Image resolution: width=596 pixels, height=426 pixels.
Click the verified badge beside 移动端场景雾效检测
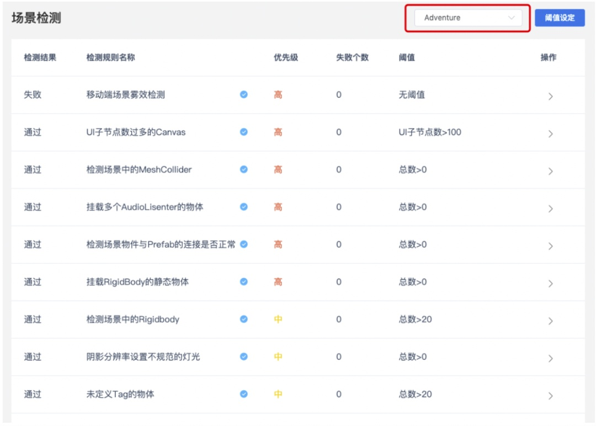243,94
